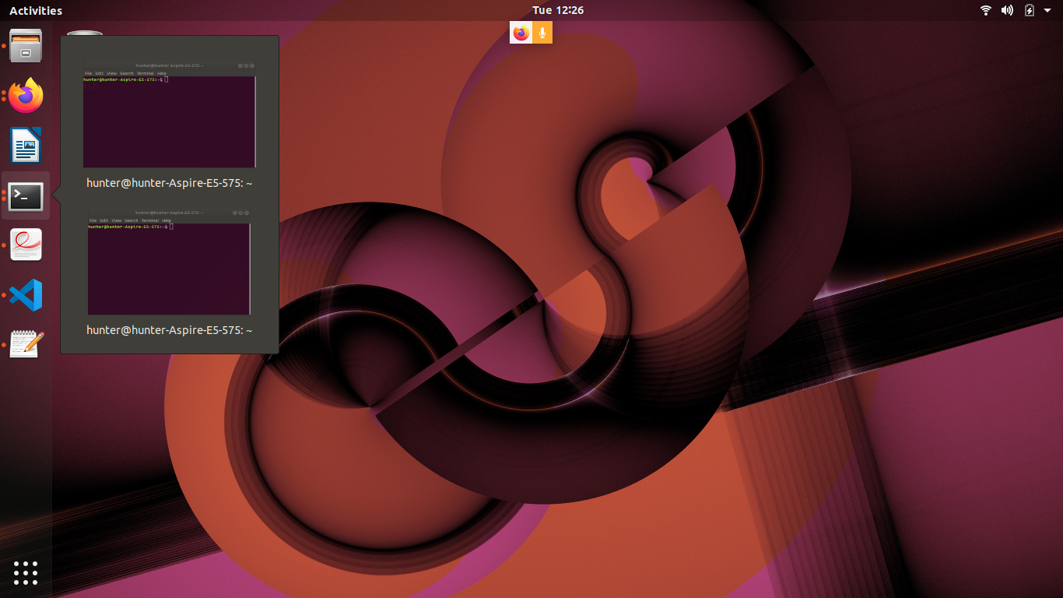Click the first thumbnail's hunter@hunter-Aspire-E5-575 label
The image size is (1063, 598).
[170, 183]
